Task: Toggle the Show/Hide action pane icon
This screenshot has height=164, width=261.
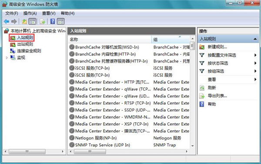Action: click(61, 21)
